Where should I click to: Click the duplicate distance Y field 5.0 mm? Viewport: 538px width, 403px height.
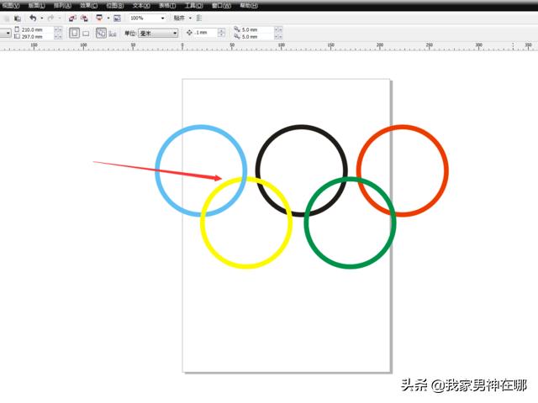tap(257, 36)
